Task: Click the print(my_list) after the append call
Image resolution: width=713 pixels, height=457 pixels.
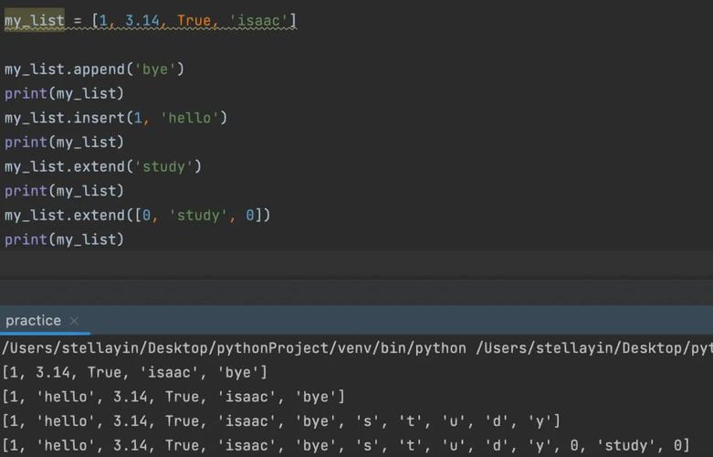Action: click(64, 94)
